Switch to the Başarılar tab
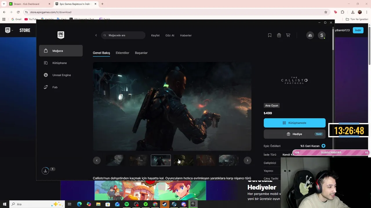Image resolution: width=371 pixels, height=208 pixels. [x=141, y=53]
